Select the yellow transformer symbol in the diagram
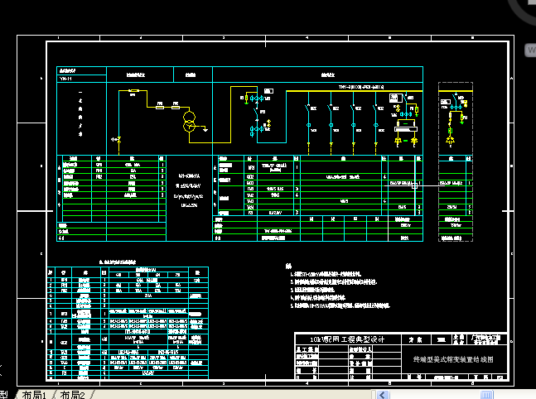Image resolution: width=536 pixels, height=399 pixels. (189, 122)
